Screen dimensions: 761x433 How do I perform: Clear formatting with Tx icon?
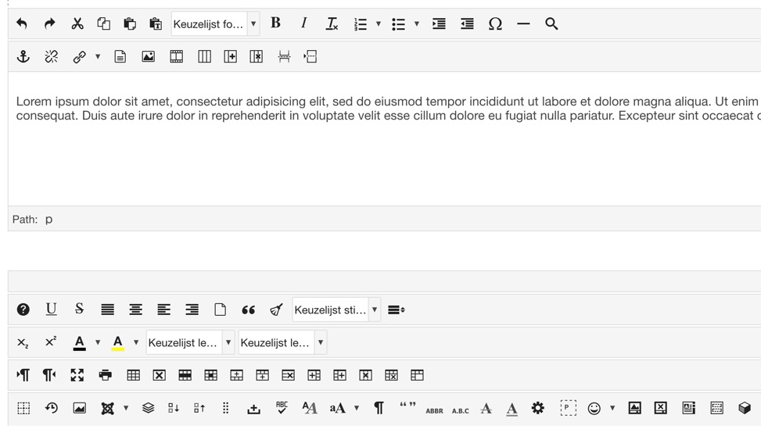coord(332,23)
